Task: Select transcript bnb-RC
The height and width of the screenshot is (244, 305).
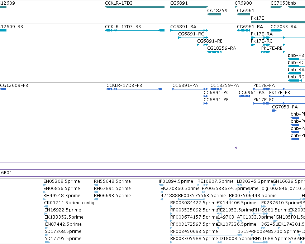Action: (x=296, y=66)
